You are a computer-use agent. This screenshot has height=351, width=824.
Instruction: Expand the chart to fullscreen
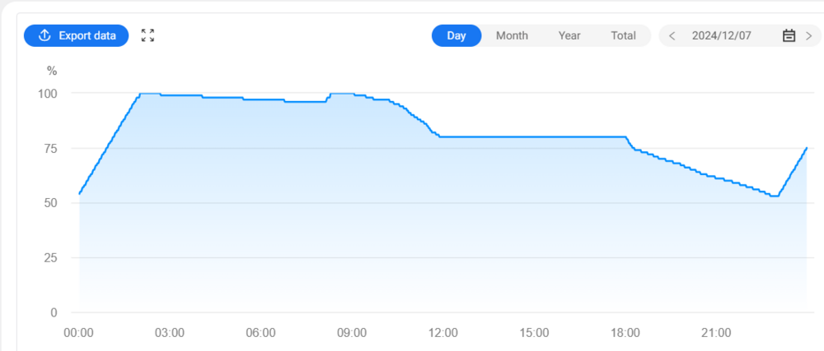[x=147, y=35]
